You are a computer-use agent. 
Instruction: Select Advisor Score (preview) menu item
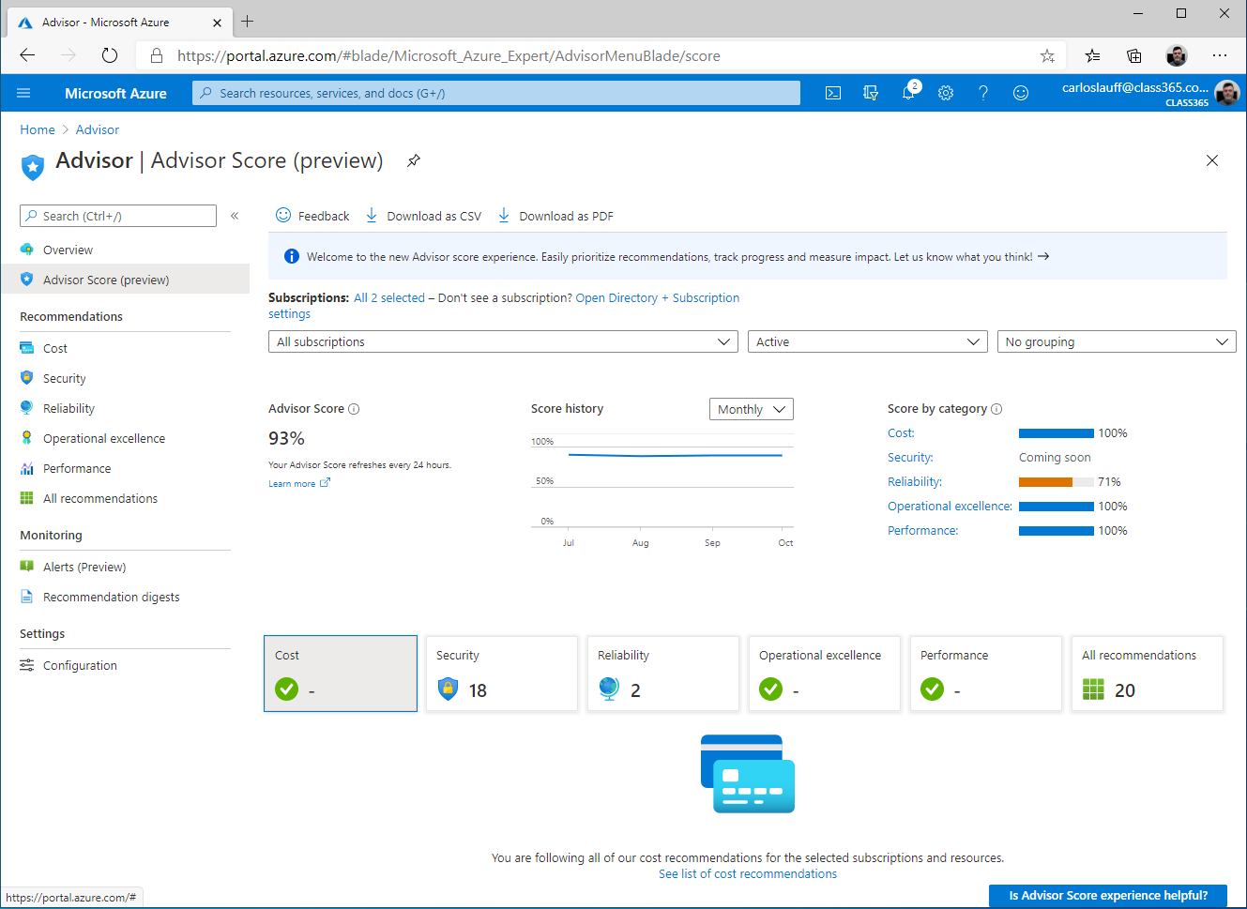click(125, 280)
